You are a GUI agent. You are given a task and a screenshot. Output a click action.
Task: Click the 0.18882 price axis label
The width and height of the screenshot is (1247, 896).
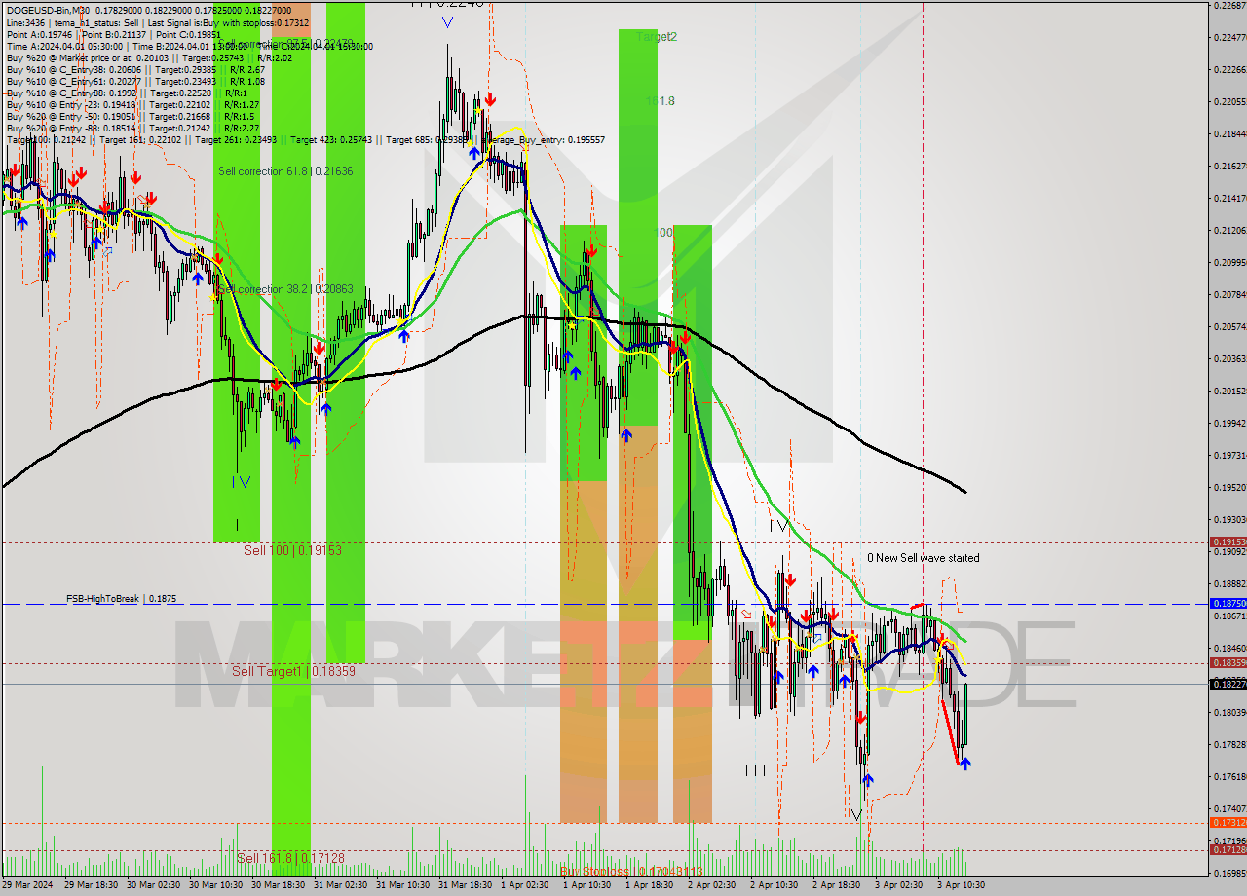pyautogui.click(x=1229, y=583)
